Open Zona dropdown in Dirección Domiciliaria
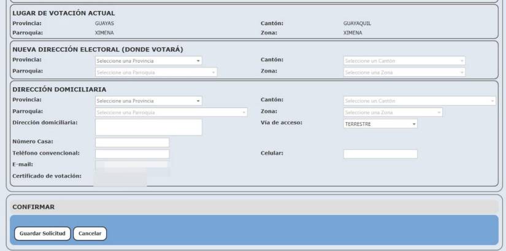Viewport: 506px width, 251px height. (x=393, y=112)
